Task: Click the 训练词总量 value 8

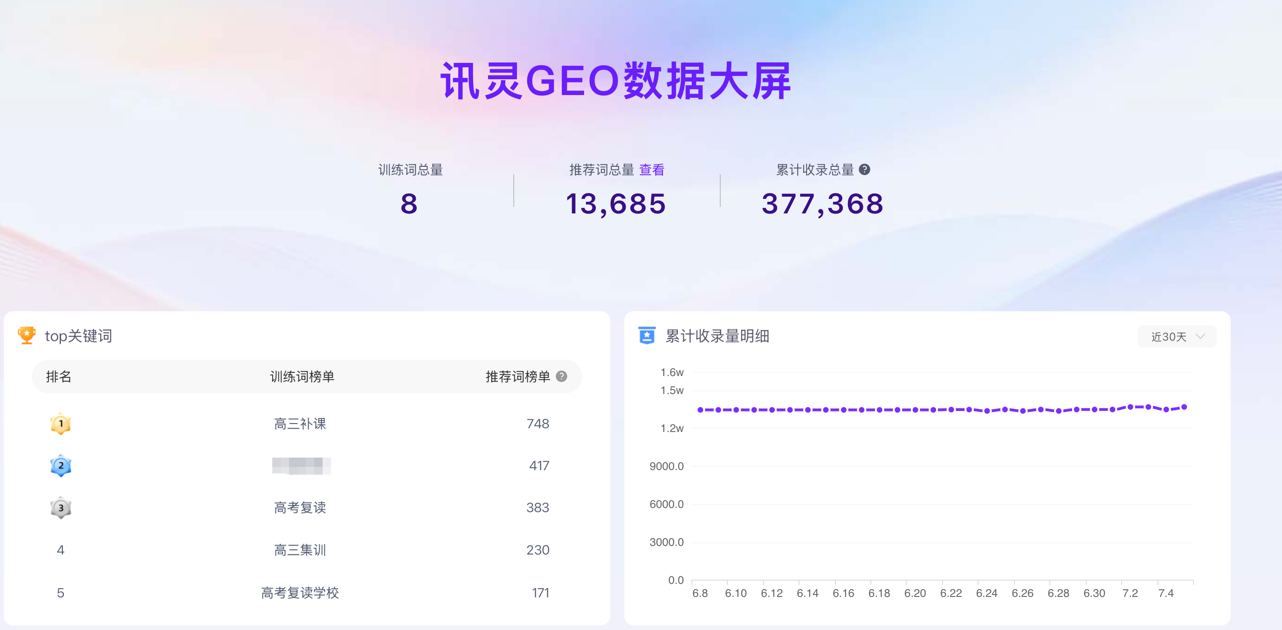Action: [x=409, y=204]
